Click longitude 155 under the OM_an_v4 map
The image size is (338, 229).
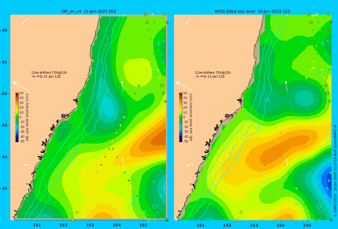click(x=143, y=225)
